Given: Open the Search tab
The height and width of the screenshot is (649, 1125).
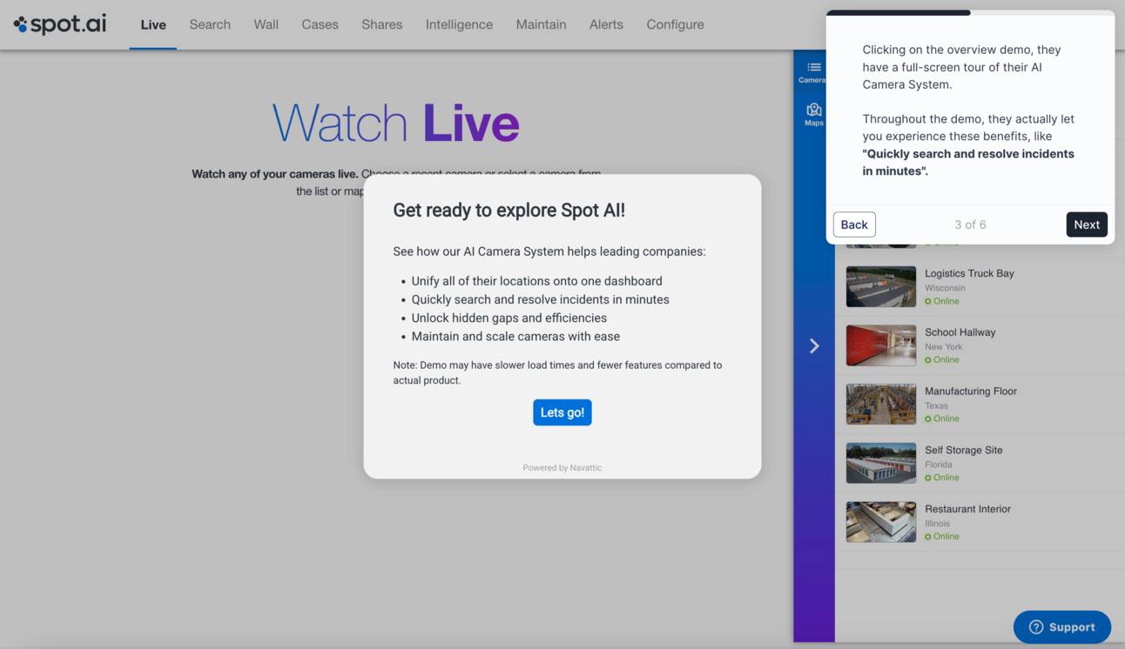Looking at the screenshot, I should pyautogui.click(x=210, y=24).
